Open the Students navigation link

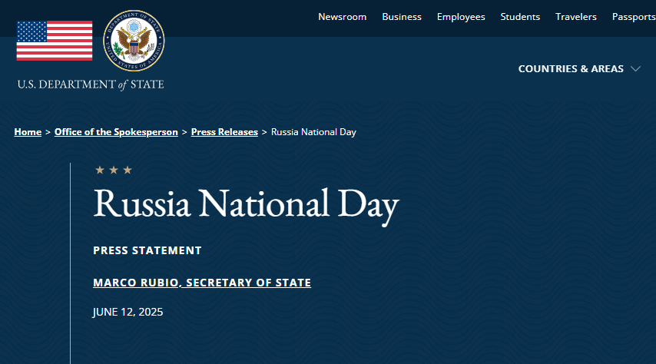(x=520, y=17)
